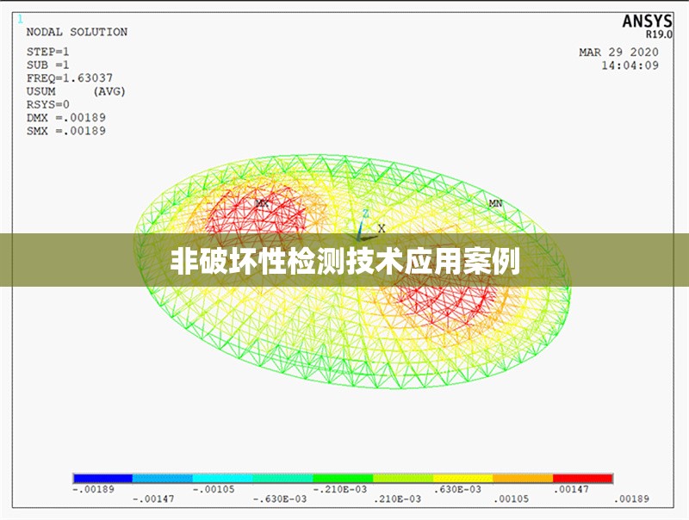Image resolution: width=689 pixels, height=520 pixels.
Task: Click the triad origin symbol
Action: coord(358,239)
